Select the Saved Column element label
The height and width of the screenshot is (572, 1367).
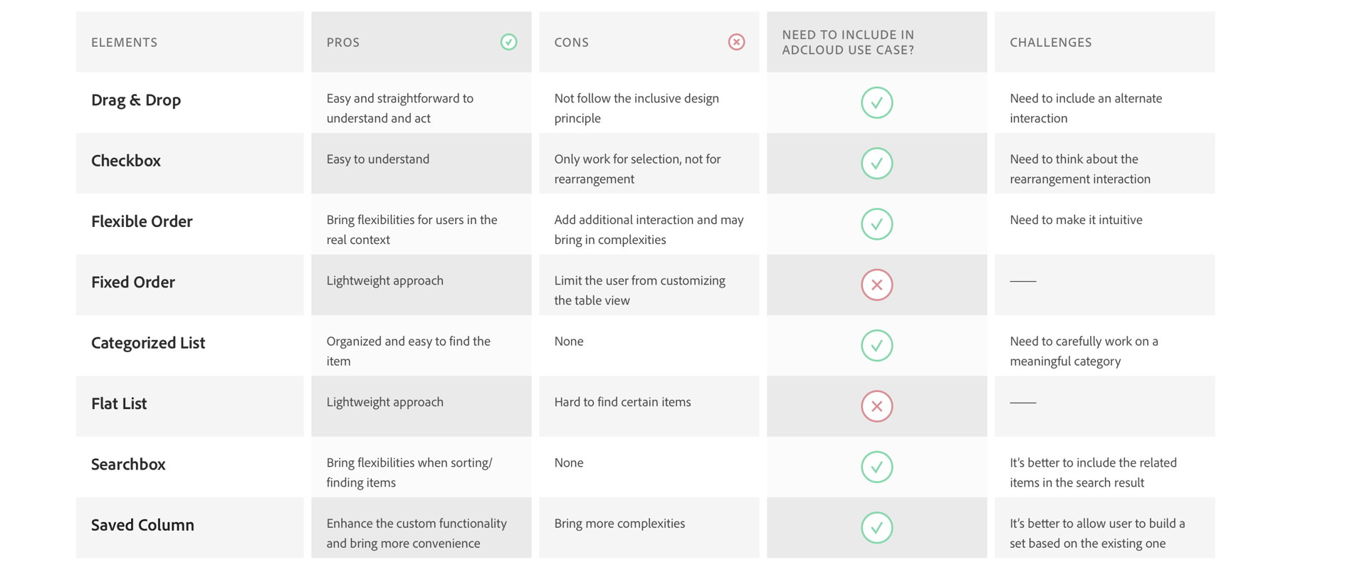coord(142,524)
